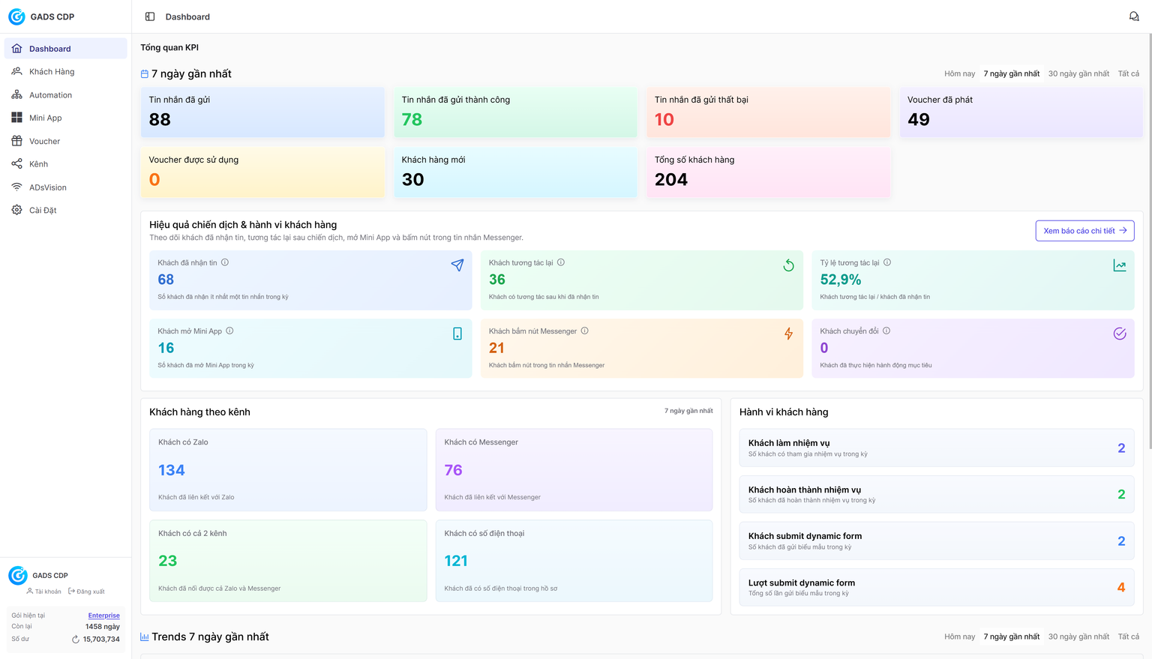The height and width of the screenshot is (659, 1152).
Task: Click the check circle conversion icon
Action: click(1120, 334)
